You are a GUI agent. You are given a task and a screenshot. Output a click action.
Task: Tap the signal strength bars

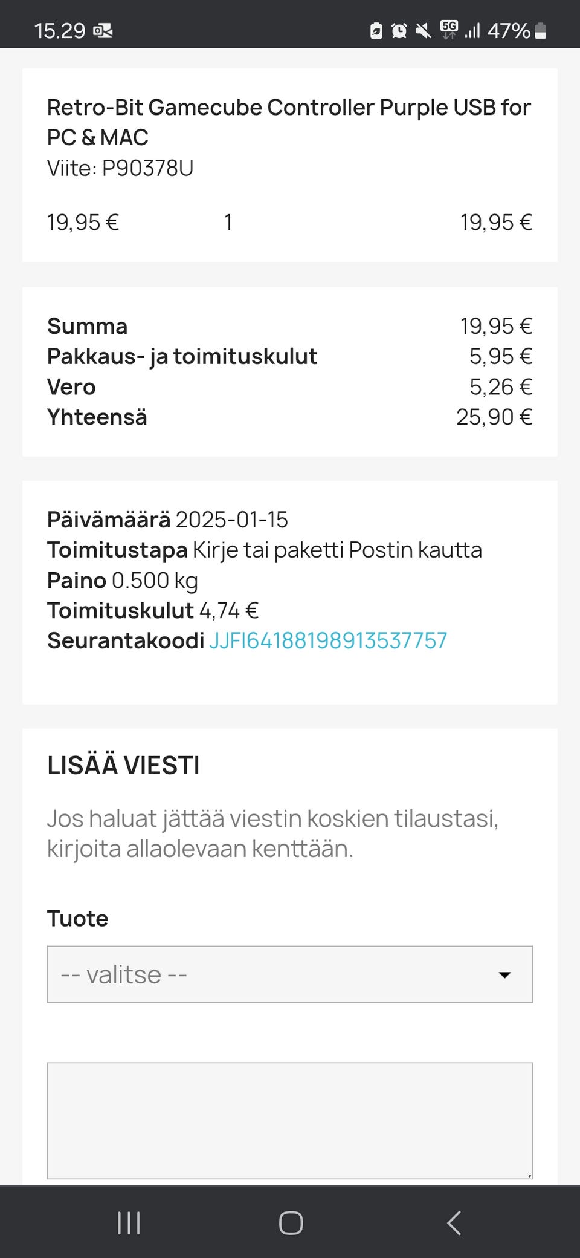472,30
